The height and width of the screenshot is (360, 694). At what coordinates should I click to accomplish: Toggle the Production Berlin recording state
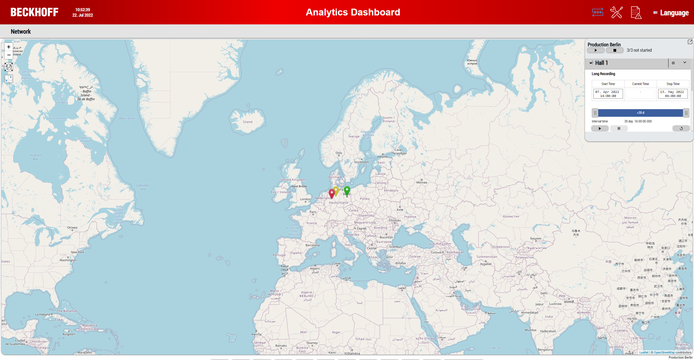[x=596, y=50]
